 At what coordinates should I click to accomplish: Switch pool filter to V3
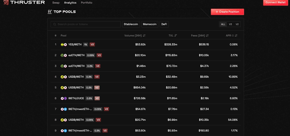[230, 24]
